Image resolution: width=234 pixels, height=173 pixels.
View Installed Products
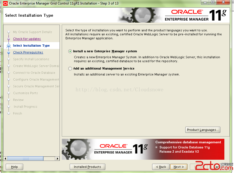coord(88,167)
